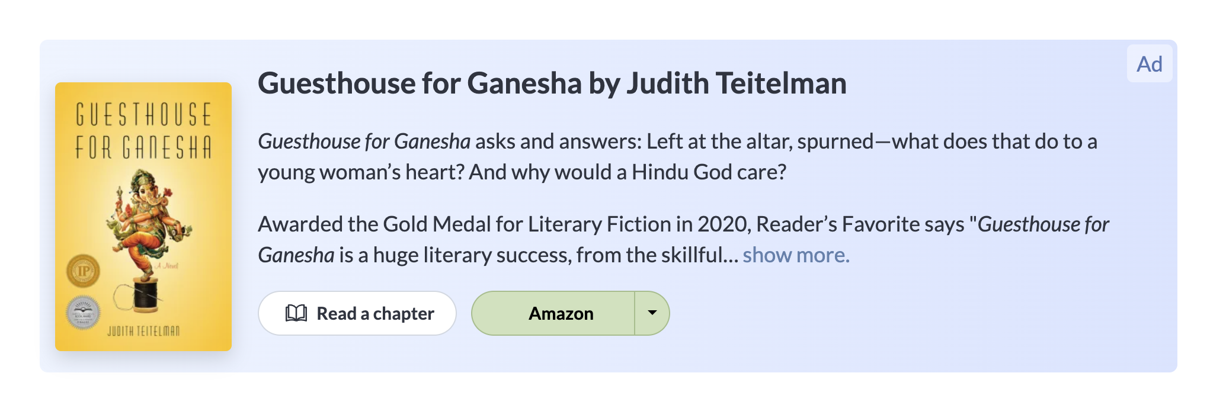Image resolution: width=1210 pixels, height=405 pixels.
Task: Click the paragraph about being left at altar
Action: click(x=677, y=157)
